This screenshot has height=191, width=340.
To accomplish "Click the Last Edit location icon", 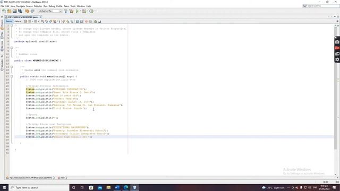I will [x=25, y=21].
